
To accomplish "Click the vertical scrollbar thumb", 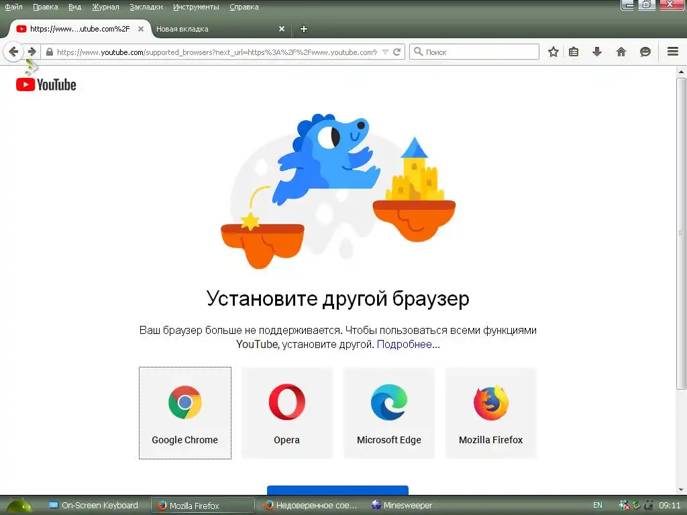I will pyautogui.click(x=680, y=233).
